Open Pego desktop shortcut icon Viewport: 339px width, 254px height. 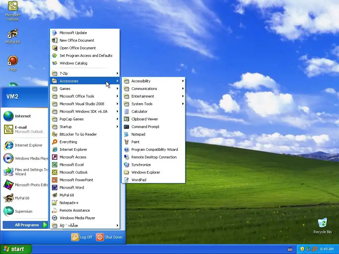tap(13, 63)
